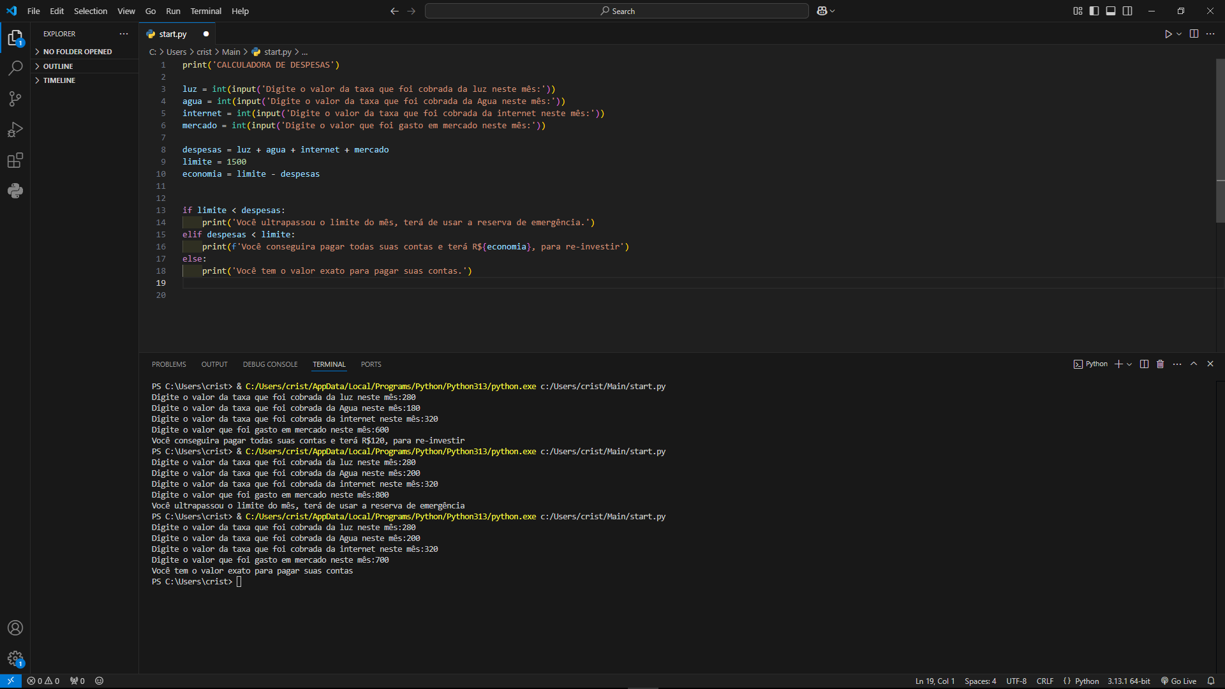Viewport: 1225px width, 689px height.
Task: Show errors and warnings count in status bar
Action: 43,681
